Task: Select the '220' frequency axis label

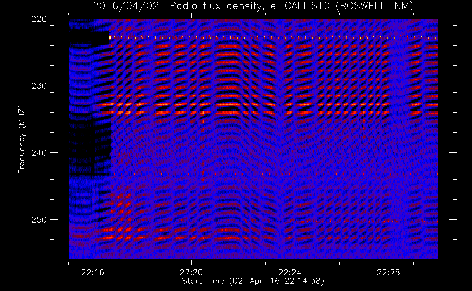Action: 39,19
